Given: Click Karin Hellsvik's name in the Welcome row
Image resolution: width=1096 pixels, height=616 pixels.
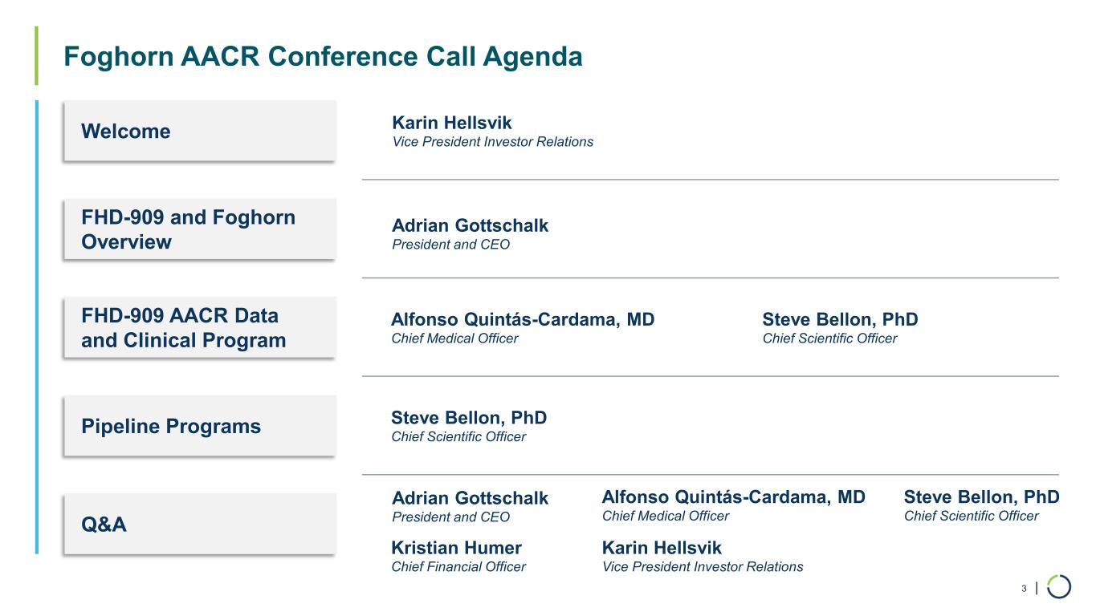Looking at the screenshot, I should click(x=451, y=123).
